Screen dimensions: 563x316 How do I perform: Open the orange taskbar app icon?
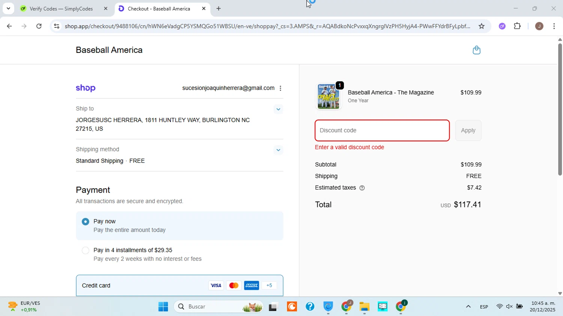(x=292, y=307)
